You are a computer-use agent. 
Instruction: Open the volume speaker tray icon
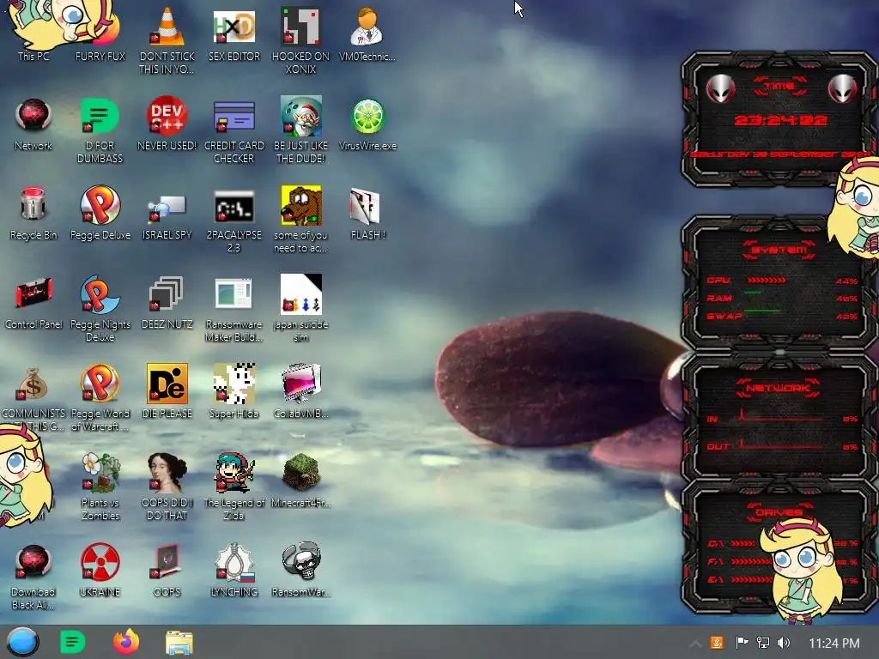(x=784, y=643)
